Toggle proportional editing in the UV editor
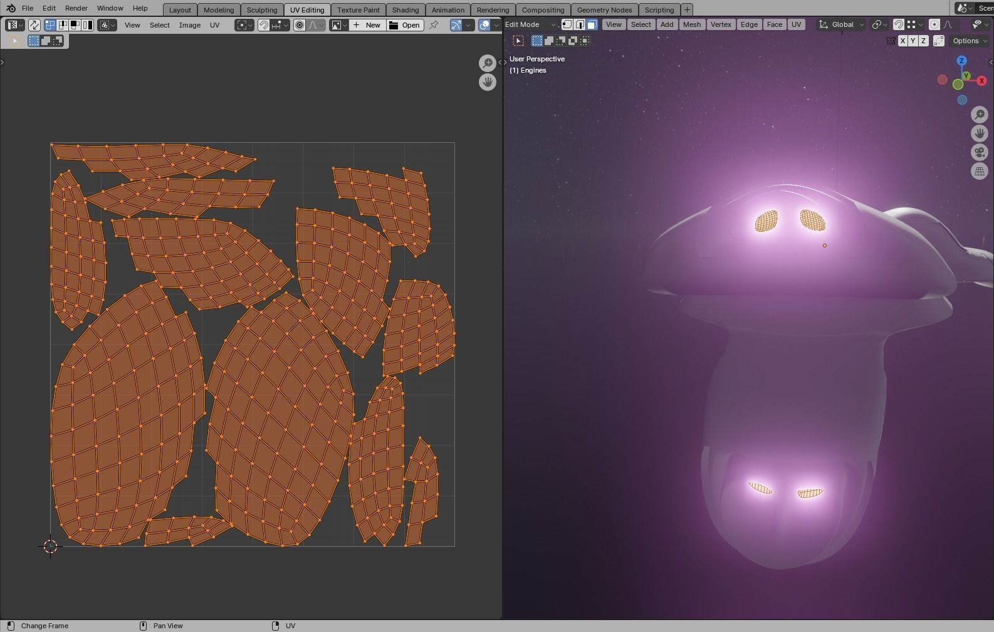Image resolution: width=994 pixels, height=632 pixels. [300, 25]
